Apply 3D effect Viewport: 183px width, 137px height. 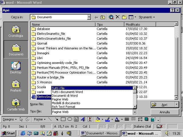[x=153, y=119]
